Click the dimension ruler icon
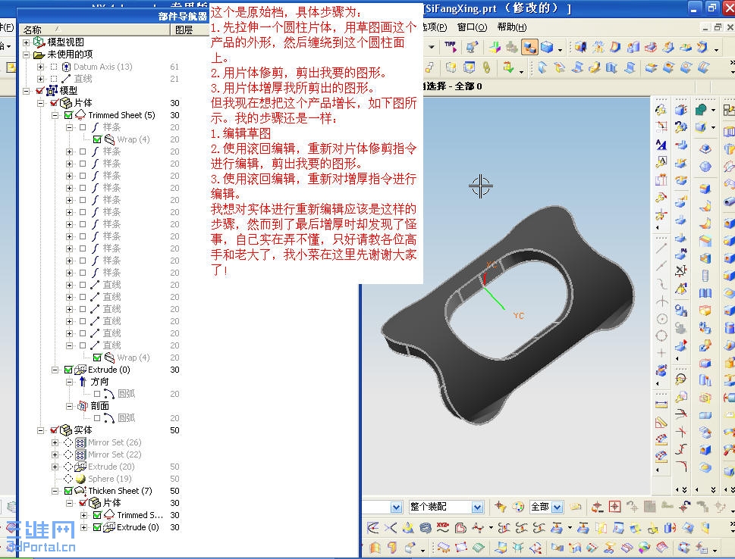735x559 pixels. point(661,404)
